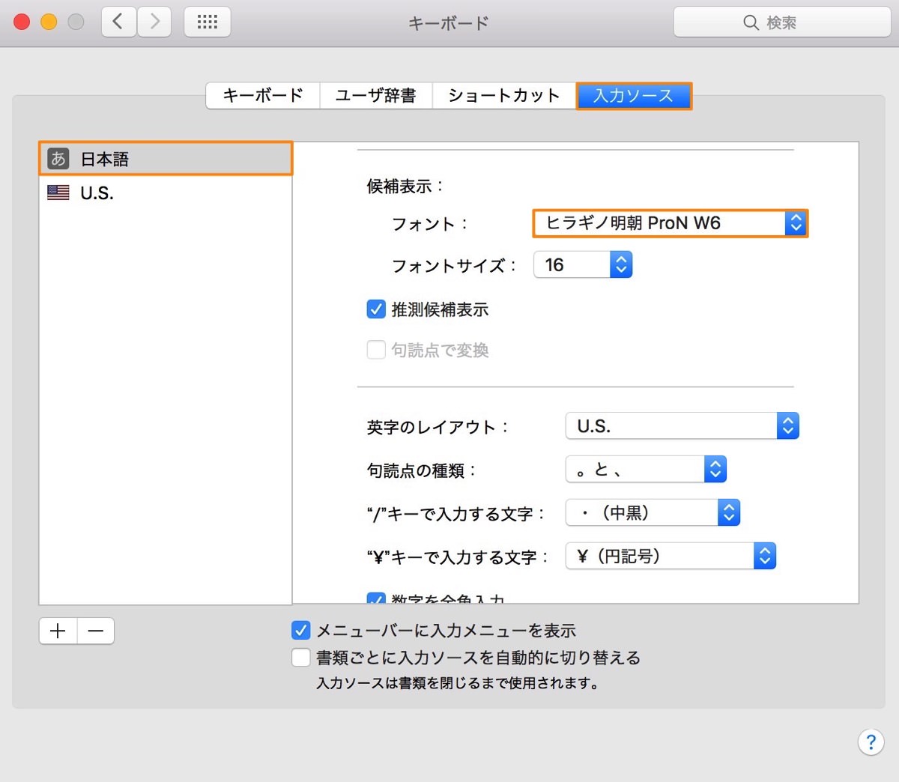The width and height of the screenshot is (899, 782).
Task: Click the あ icon beside 日本語
Action: tap(58, 159)
